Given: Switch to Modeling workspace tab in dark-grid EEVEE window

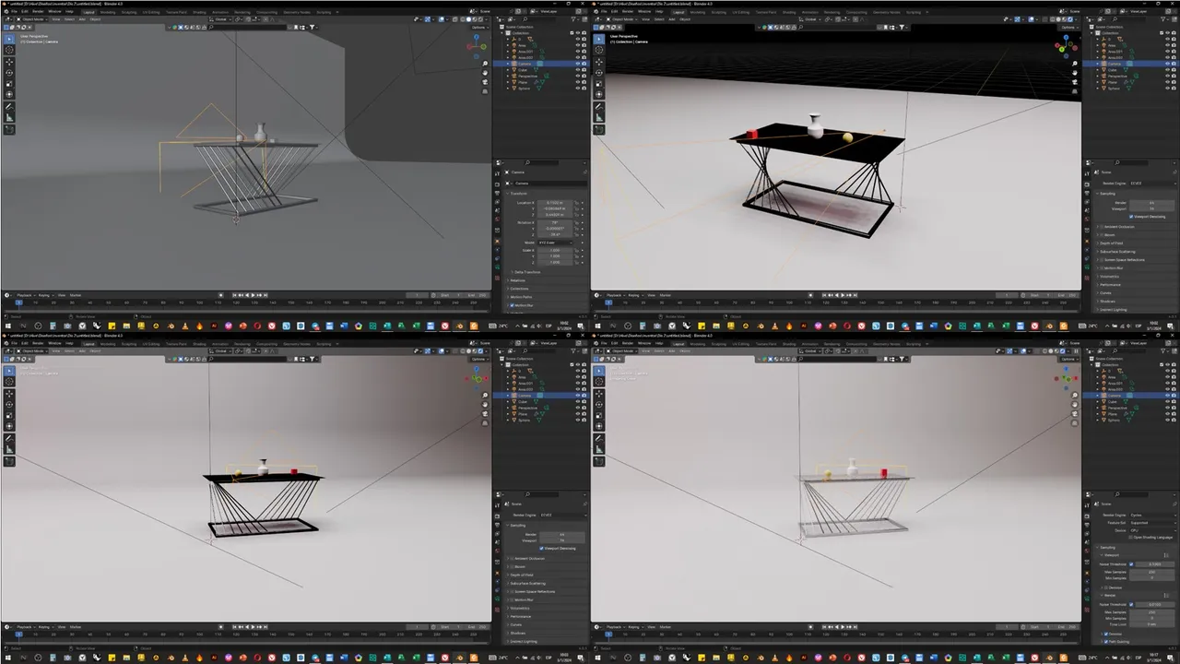Looking at the screenshot, I should coord(698,12).
